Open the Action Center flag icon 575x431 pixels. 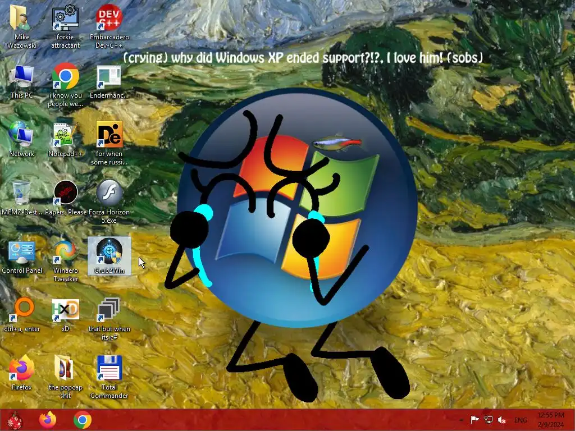474,420
